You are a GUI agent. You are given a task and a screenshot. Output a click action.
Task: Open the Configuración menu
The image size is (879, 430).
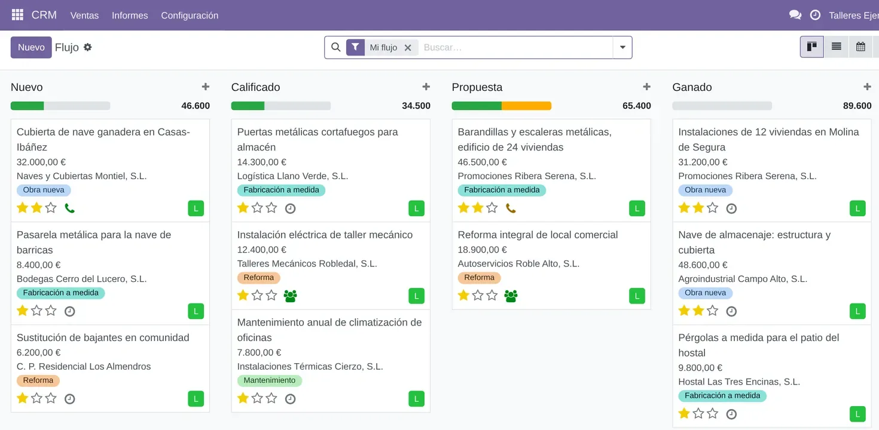(x=190, y=16)
